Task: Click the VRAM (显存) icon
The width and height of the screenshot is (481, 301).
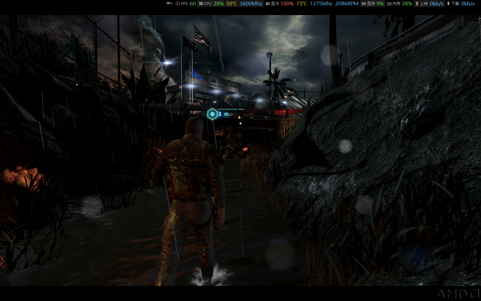Action: coord(364,4)
